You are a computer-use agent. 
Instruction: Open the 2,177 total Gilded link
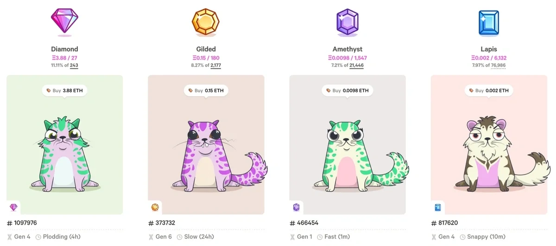click(x=215, y=66)
